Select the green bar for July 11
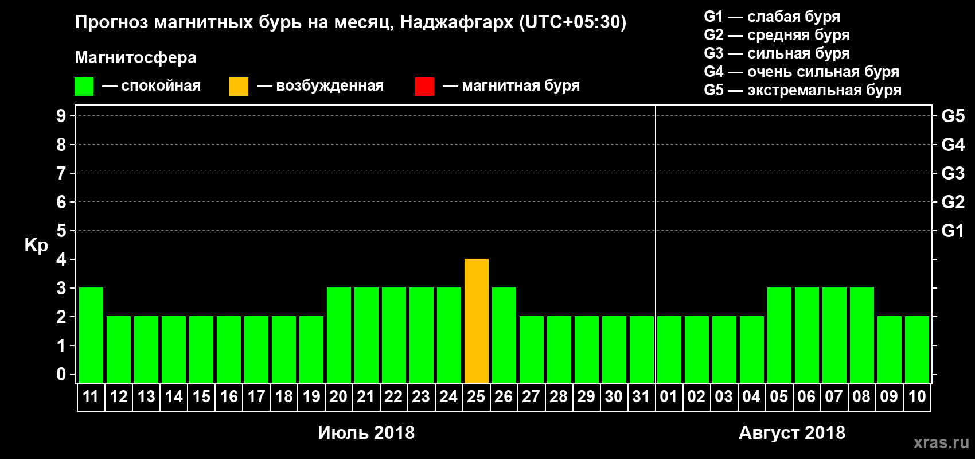This screenshot has width=975, height=459. pos(91,335)
